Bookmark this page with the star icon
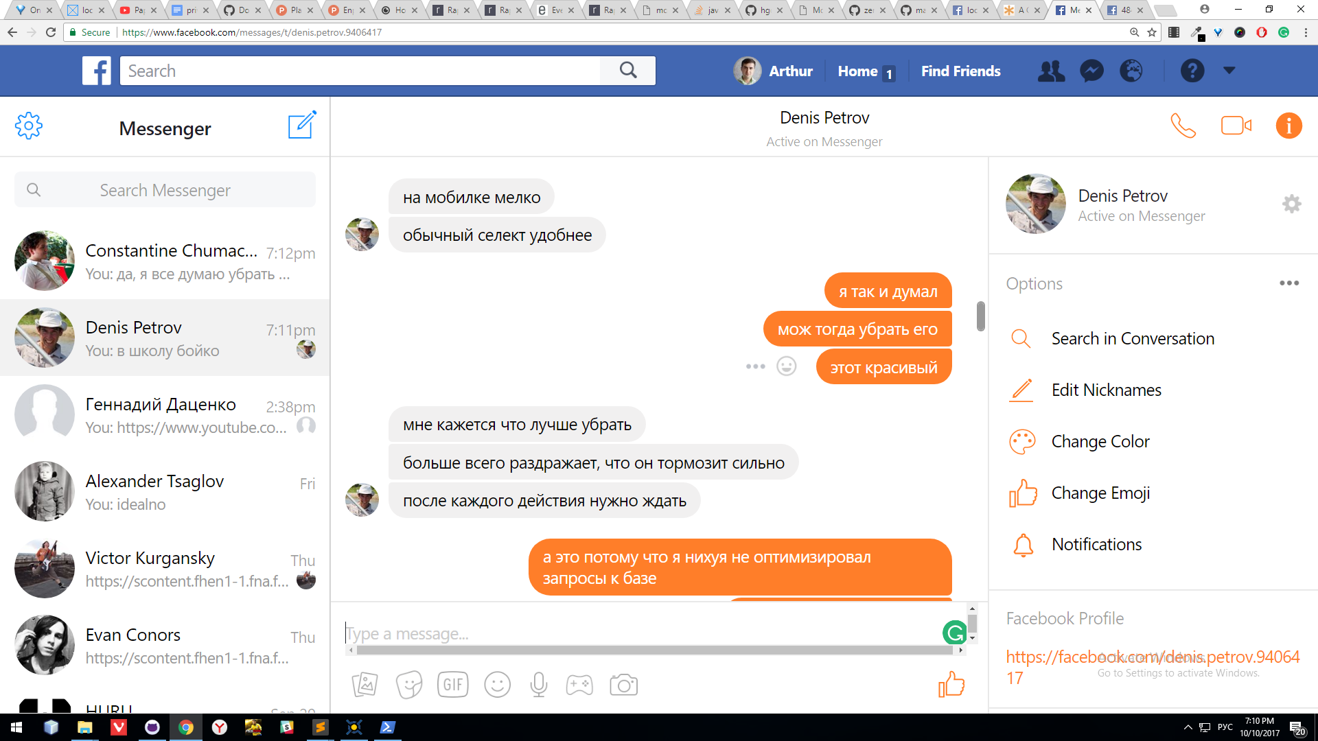The width and height of the screenshot is (1318, 741). 1152,32
